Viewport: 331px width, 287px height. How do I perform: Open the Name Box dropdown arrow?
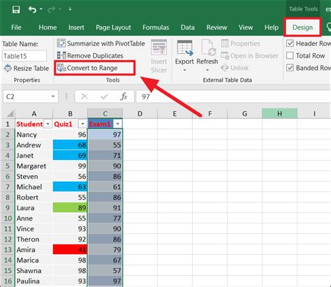(53, 96)
